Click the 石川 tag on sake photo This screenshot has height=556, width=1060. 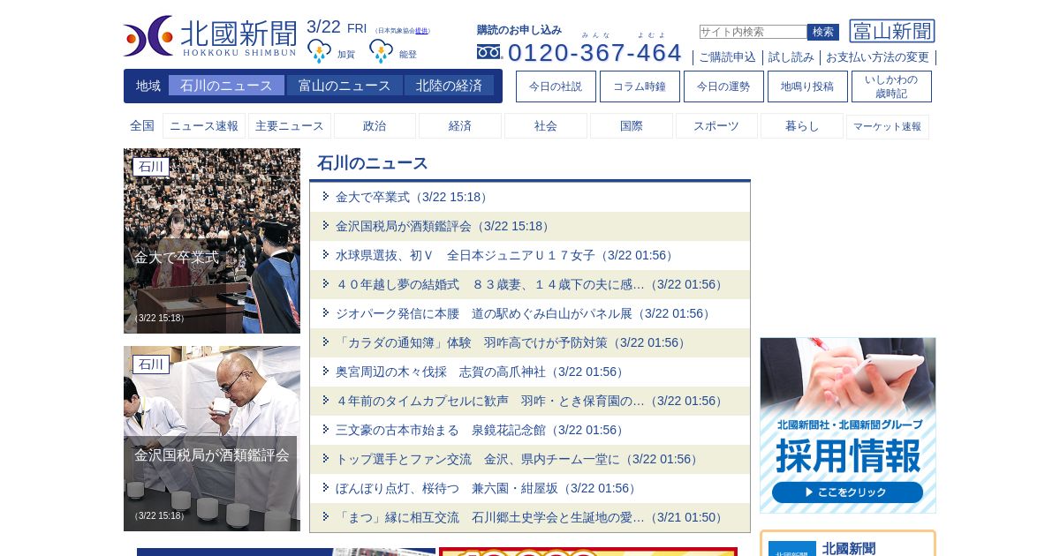point(151,364)
